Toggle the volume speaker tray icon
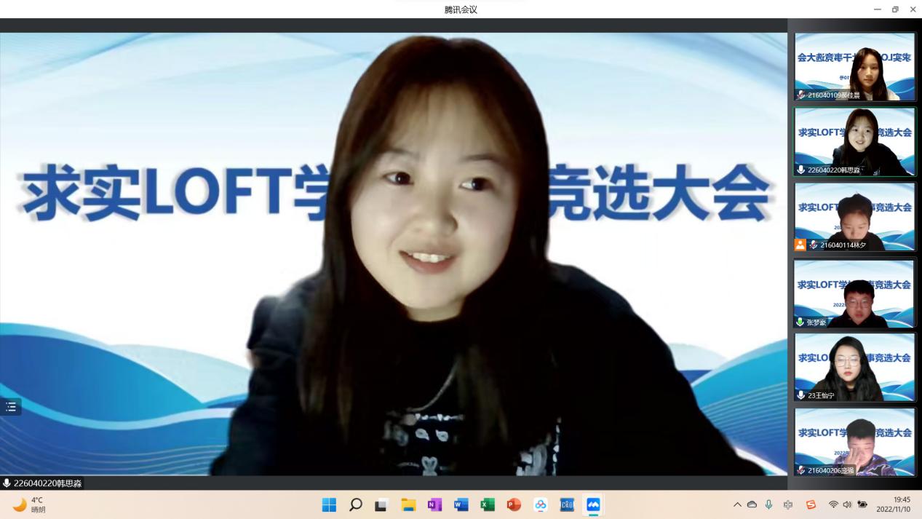Screen dimensions: 922x519 [847, 504]
